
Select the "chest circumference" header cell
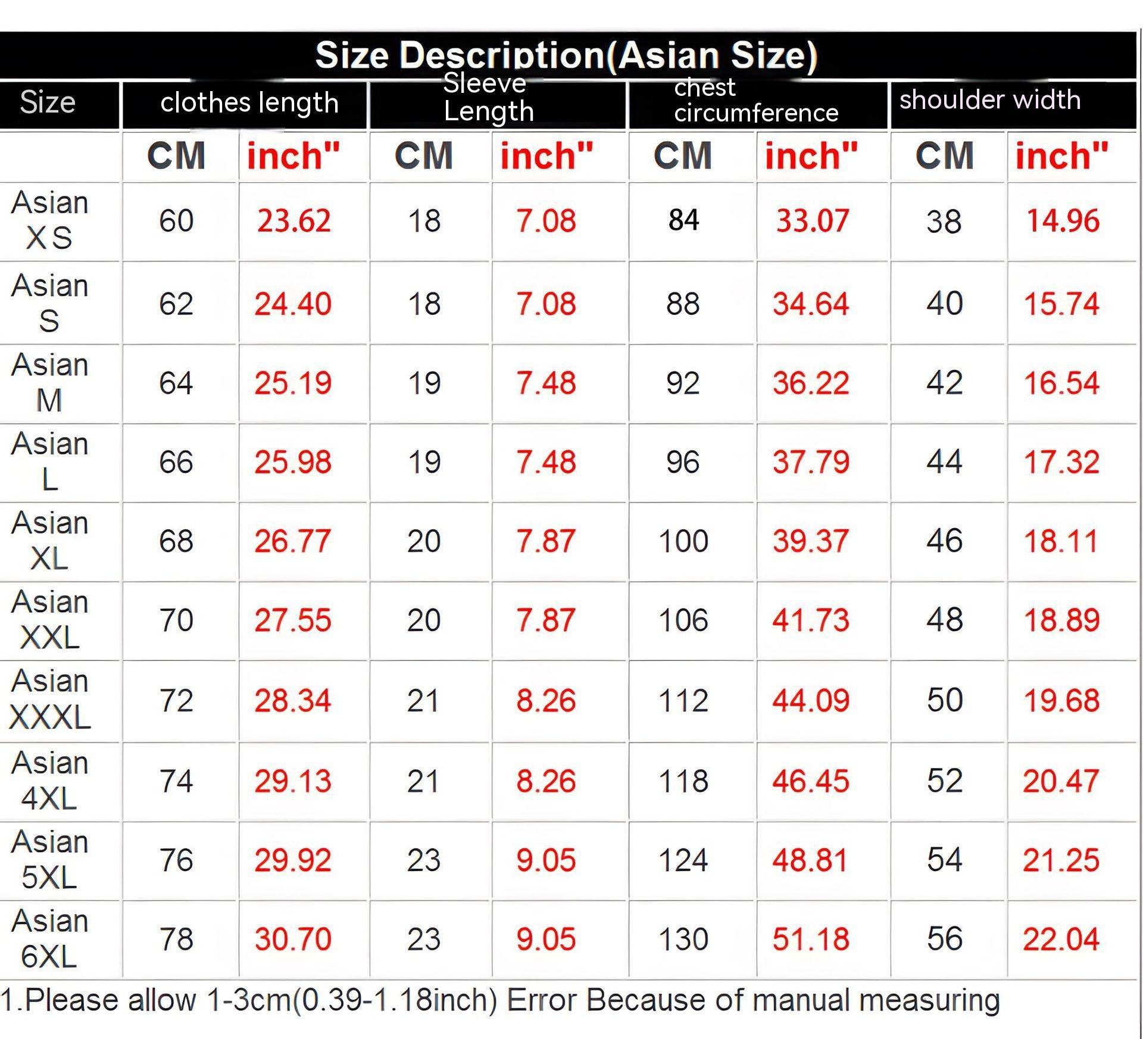pos(755,100)
